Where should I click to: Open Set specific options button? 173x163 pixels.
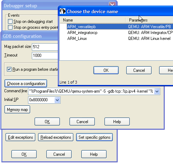coord(94,137)
